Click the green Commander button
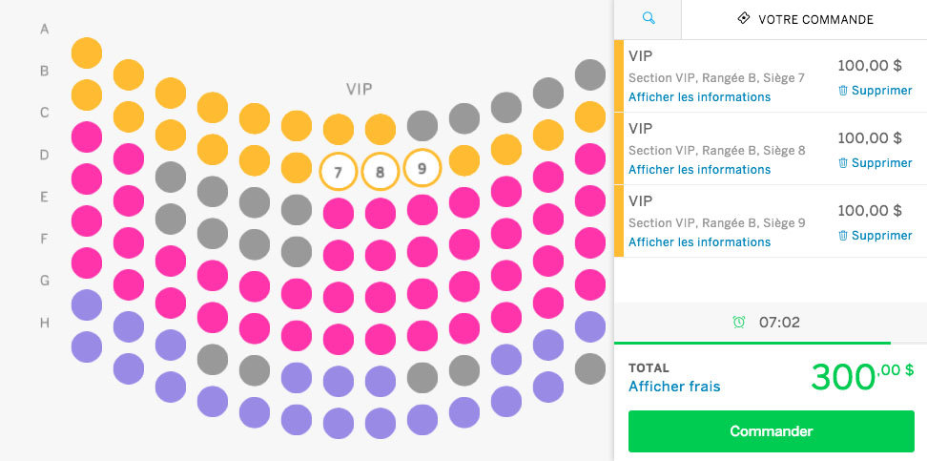Image resolution: width=927 pixels, height=461 pixels. 771,431
